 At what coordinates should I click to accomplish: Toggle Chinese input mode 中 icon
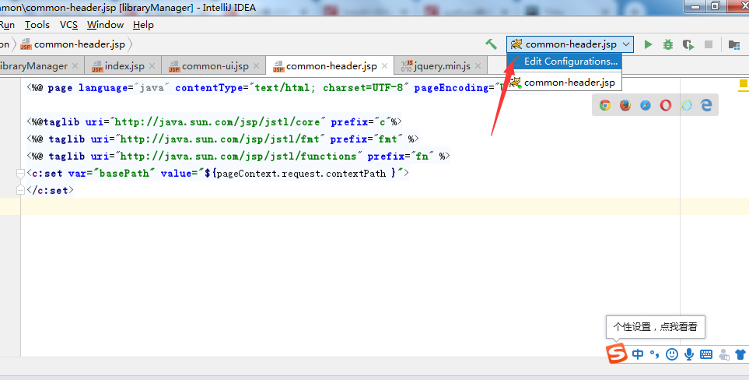pos(638,354)
